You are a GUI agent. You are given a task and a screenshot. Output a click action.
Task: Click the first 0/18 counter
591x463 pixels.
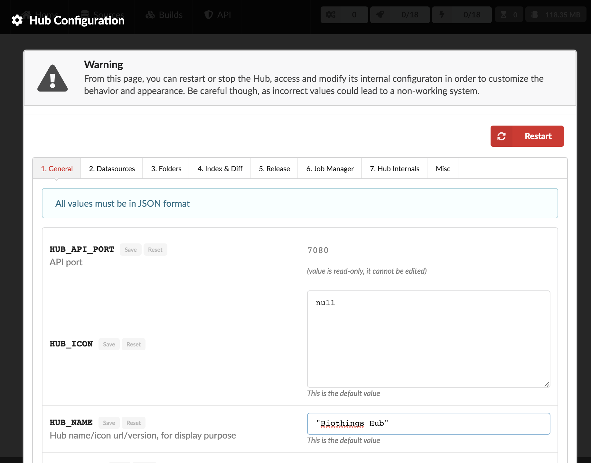(x=400, y=15)
